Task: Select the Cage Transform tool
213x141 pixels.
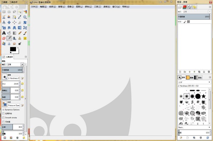Action: [x=25, y=28]
